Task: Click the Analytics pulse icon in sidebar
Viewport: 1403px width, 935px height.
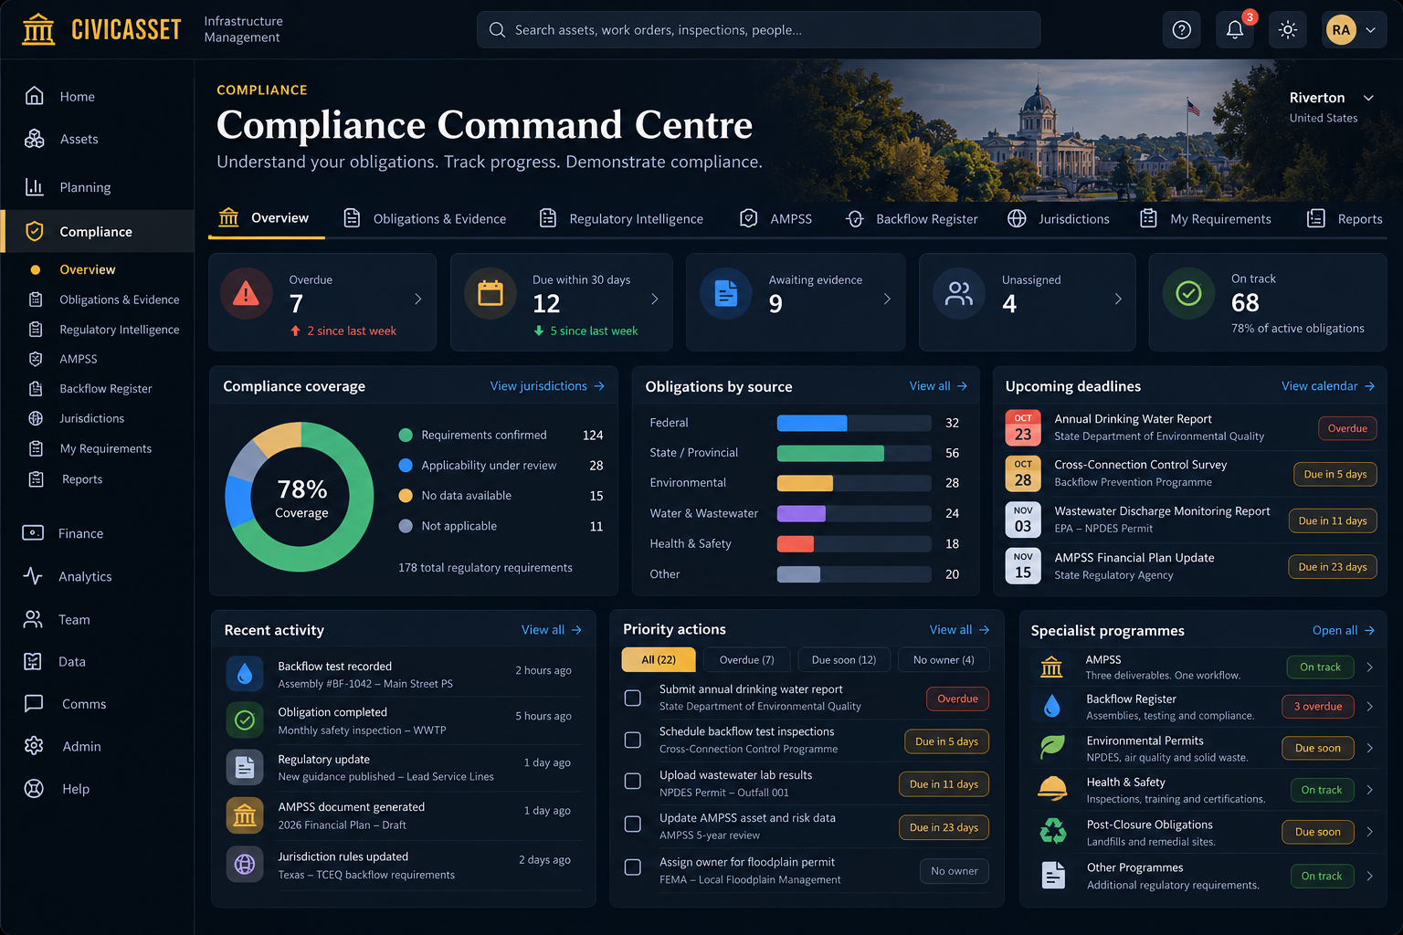Action: pyautogui.click(x=33, y=576)
